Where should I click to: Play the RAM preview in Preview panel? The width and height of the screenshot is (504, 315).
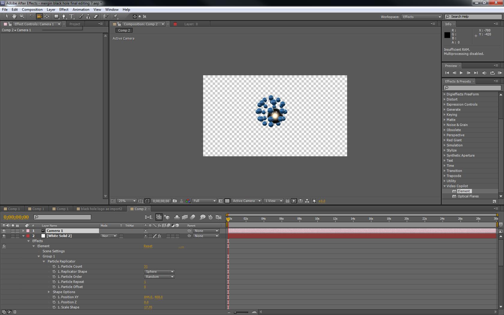[500, 73]
